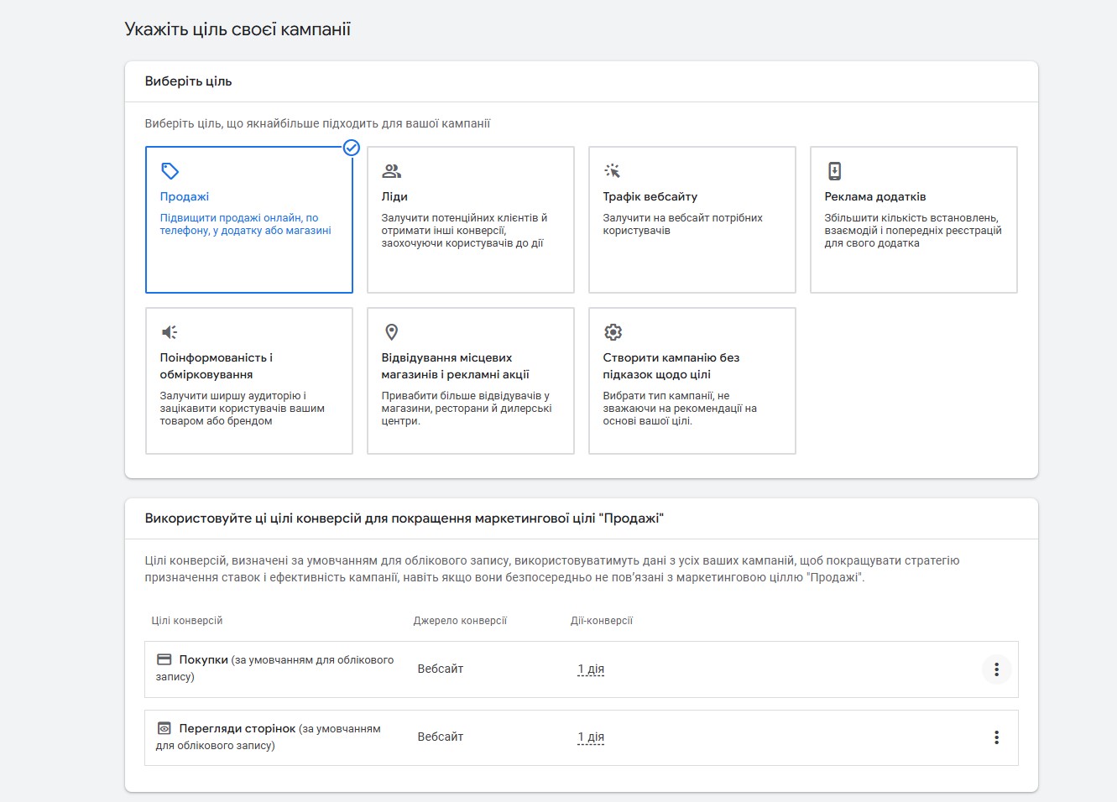Screen dimensions: 1117x802
Task: Select the Ліди campaign goal
Action: tap(470, 220)
